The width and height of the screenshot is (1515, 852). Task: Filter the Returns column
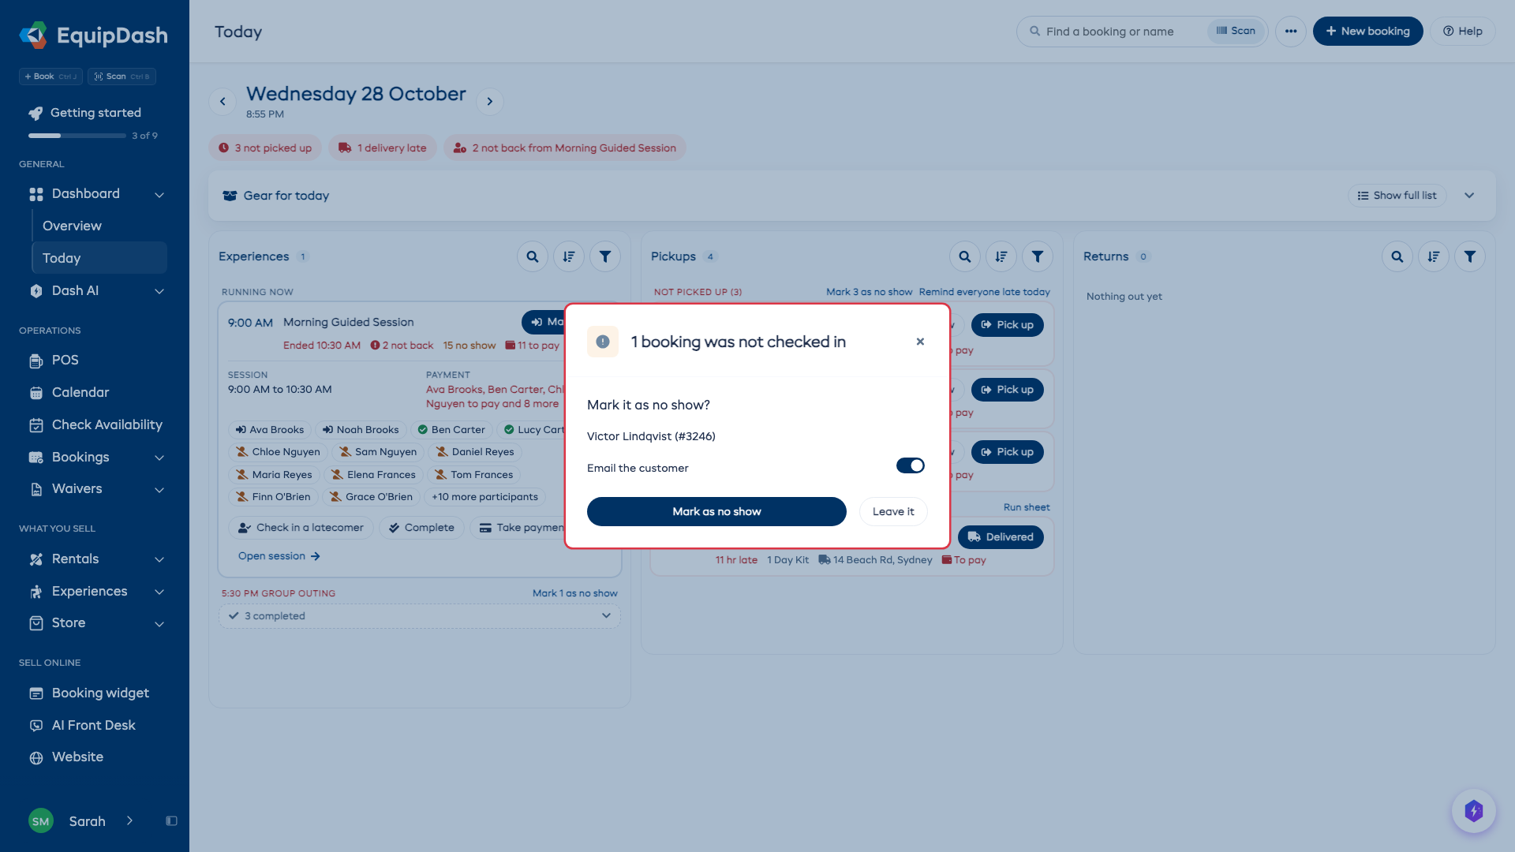[x=1470, y=256]
